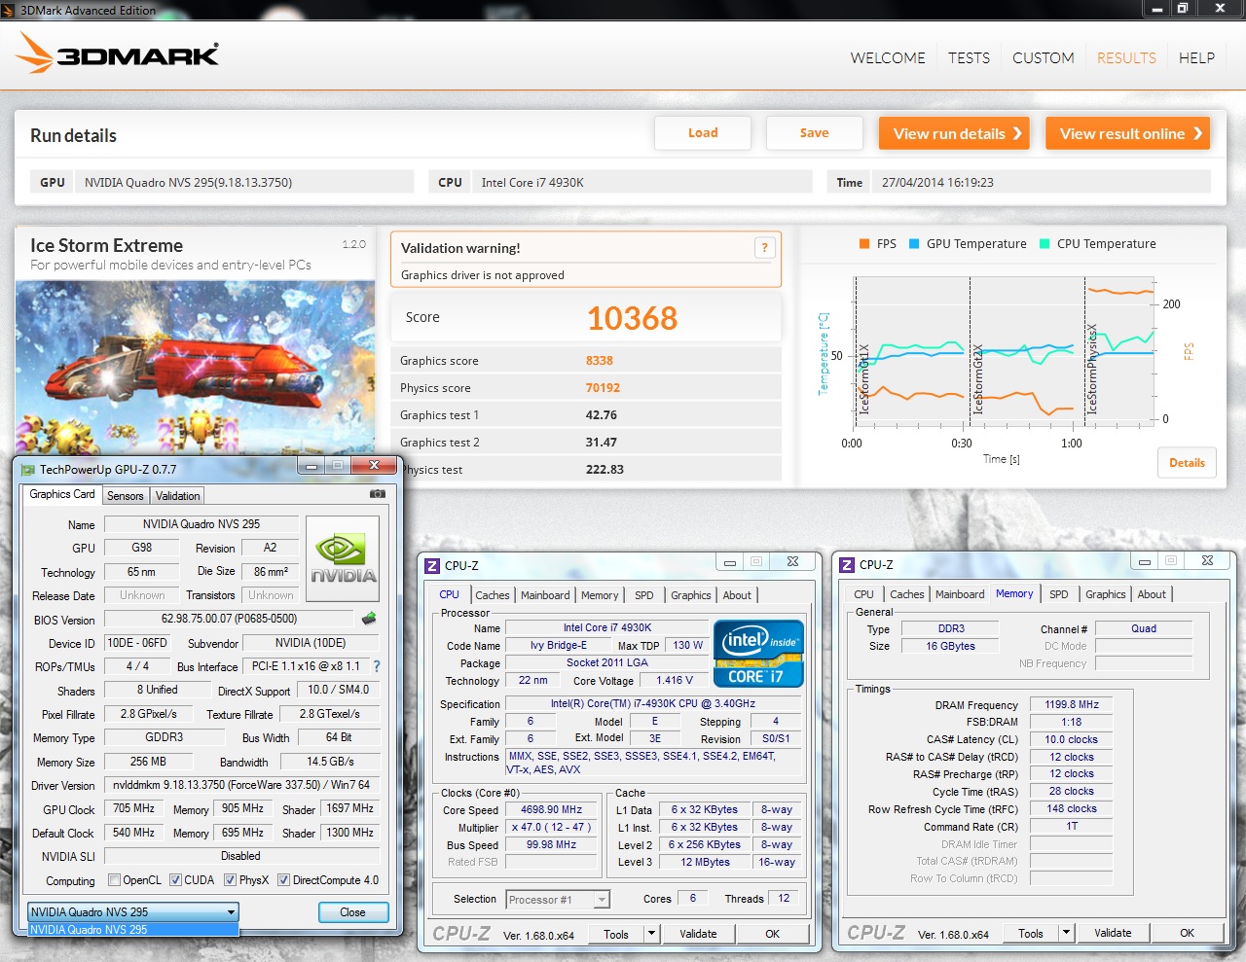Screen dimensions: 1246x962
Task: Click the performance monitoring chart
Action: click(x=1005, y=350)
